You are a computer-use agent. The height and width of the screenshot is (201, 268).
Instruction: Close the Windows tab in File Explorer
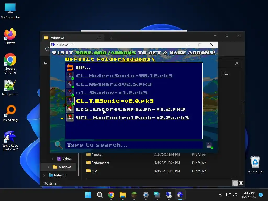[99, 38]
